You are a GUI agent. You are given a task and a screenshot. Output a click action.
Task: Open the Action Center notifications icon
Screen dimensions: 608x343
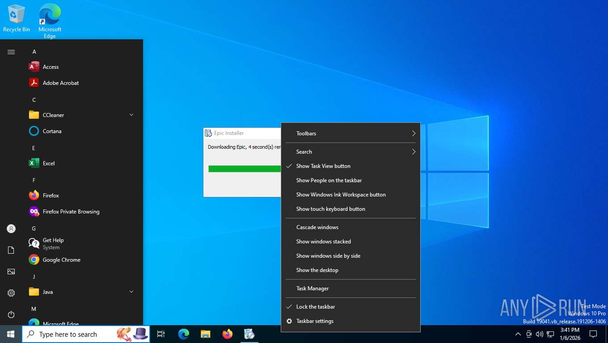click(x=593, y=334)
